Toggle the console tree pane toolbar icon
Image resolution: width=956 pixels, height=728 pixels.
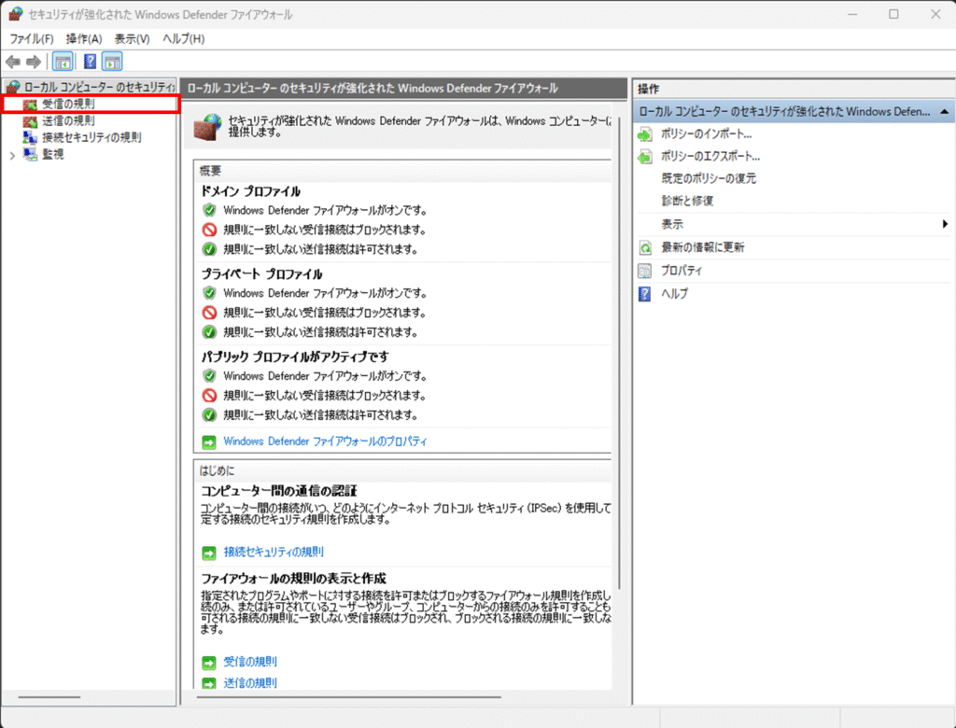click(63, 62)
